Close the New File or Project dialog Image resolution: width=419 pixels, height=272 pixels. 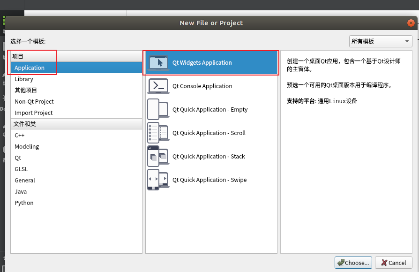[x=411, y=23]
